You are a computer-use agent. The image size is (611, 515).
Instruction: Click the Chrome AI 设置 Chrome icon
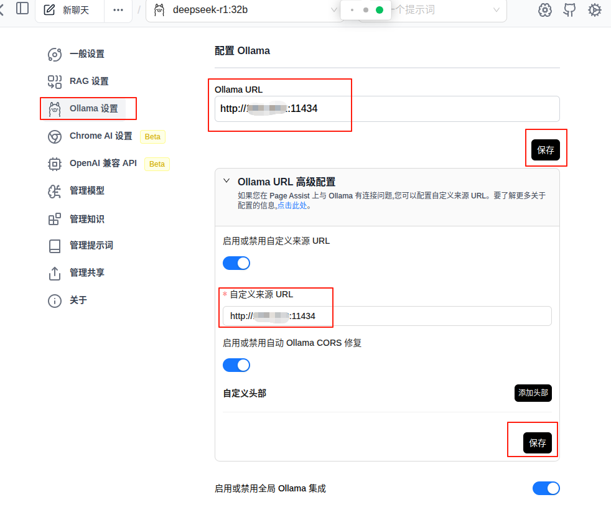point(55,136)
